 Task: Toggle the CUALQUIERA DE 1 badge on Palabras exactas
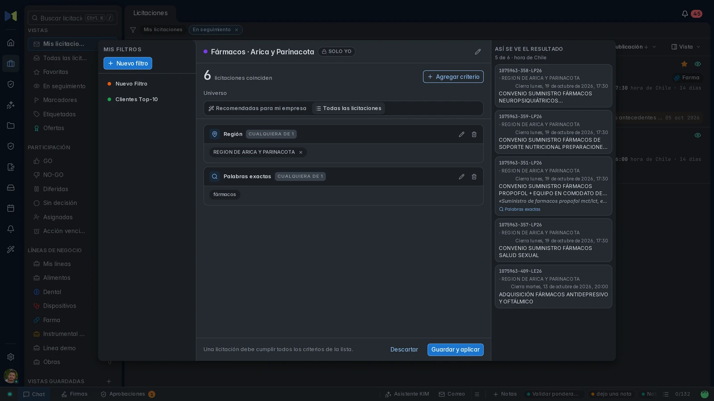pos(300,176)
